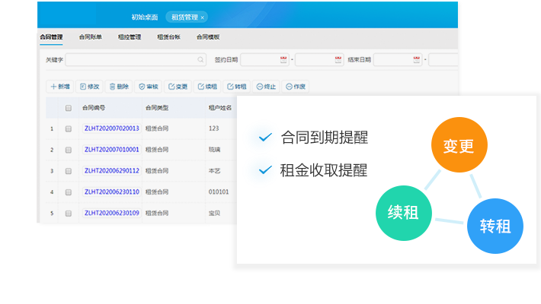Switch to the 租赁台帐 tab
541x304 pixels.
168,36
